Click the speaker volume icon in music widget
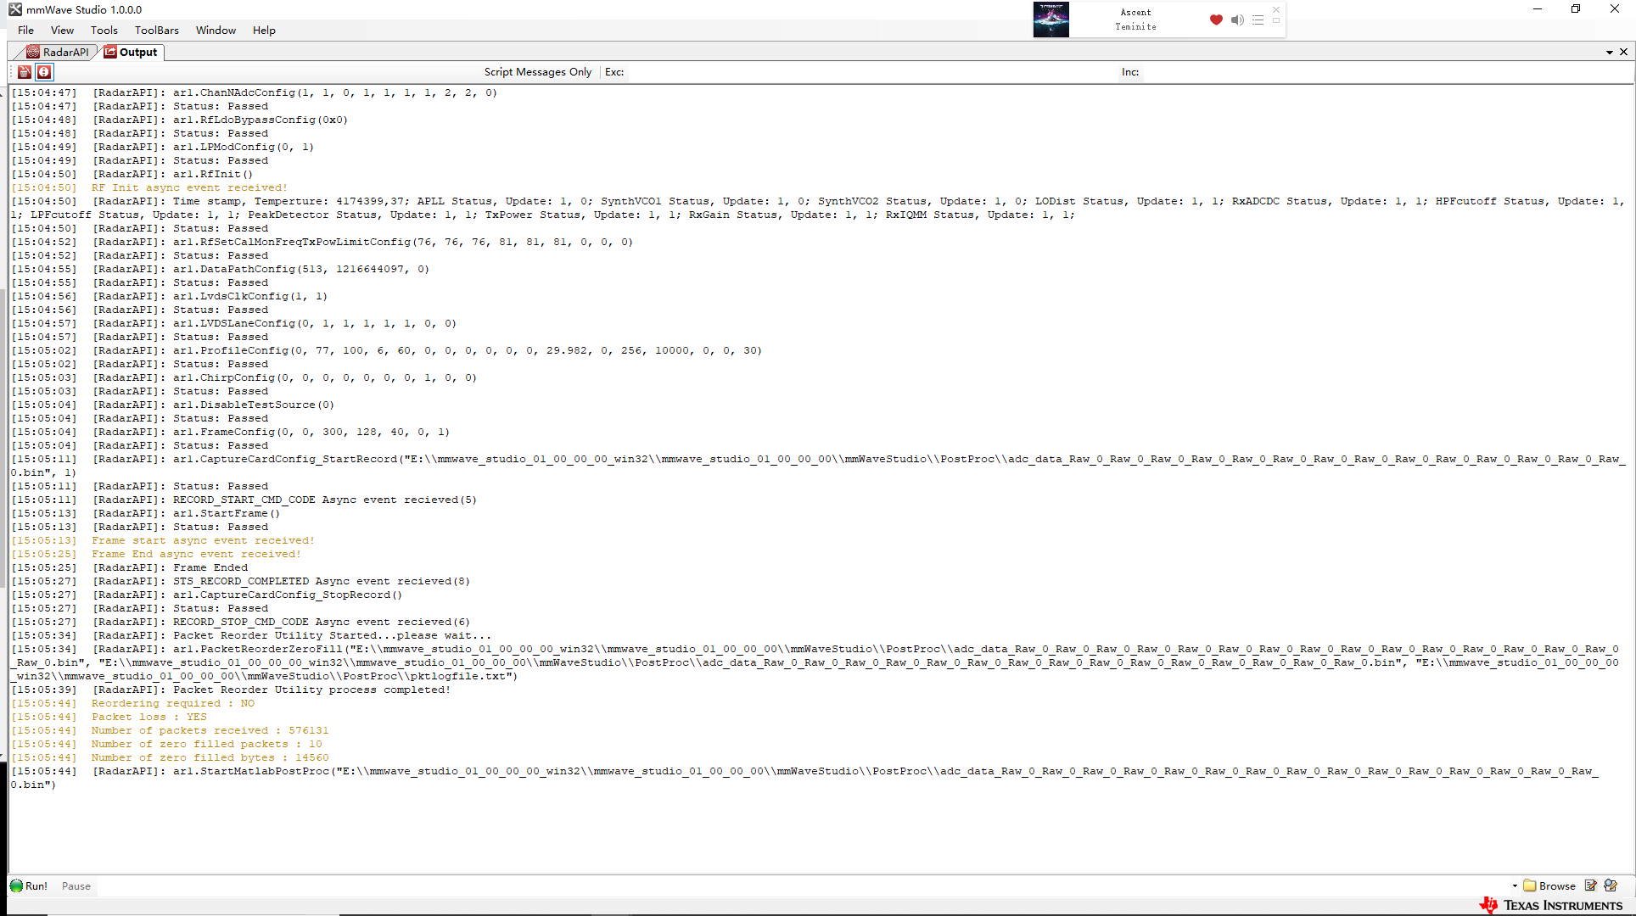The height and width of the screenshot is (916, 1636). pos(1237,20)
